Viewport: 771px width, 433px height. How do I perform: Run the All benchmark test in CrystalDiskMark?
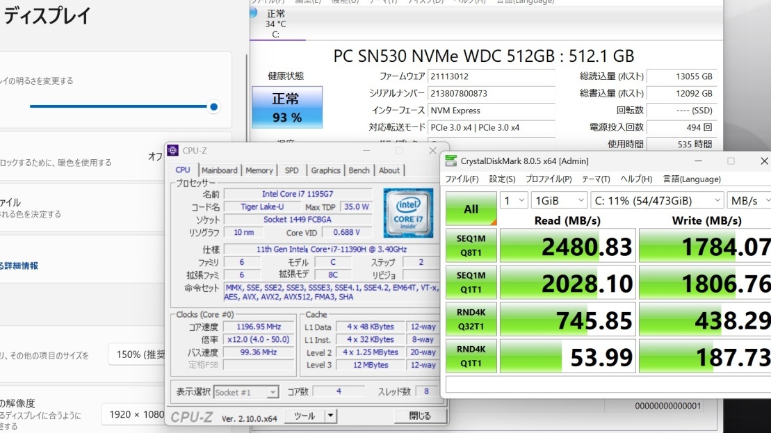[471, 209]
